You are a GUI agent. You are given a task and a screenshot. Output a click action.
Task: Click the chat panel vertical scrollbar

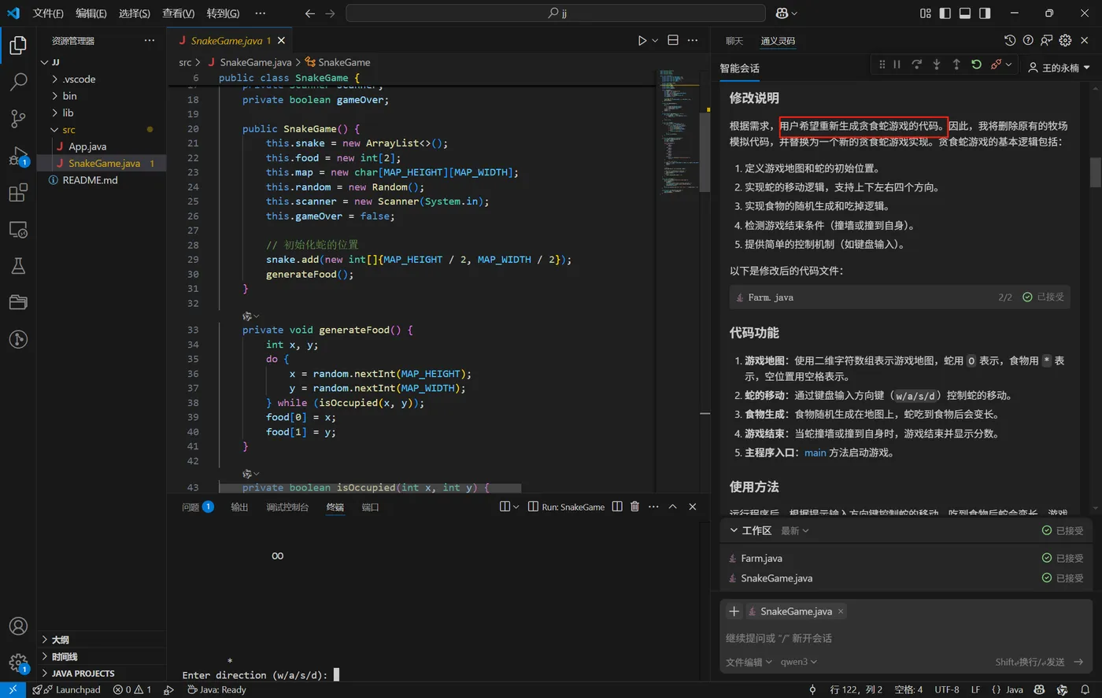pos(1095,173)
